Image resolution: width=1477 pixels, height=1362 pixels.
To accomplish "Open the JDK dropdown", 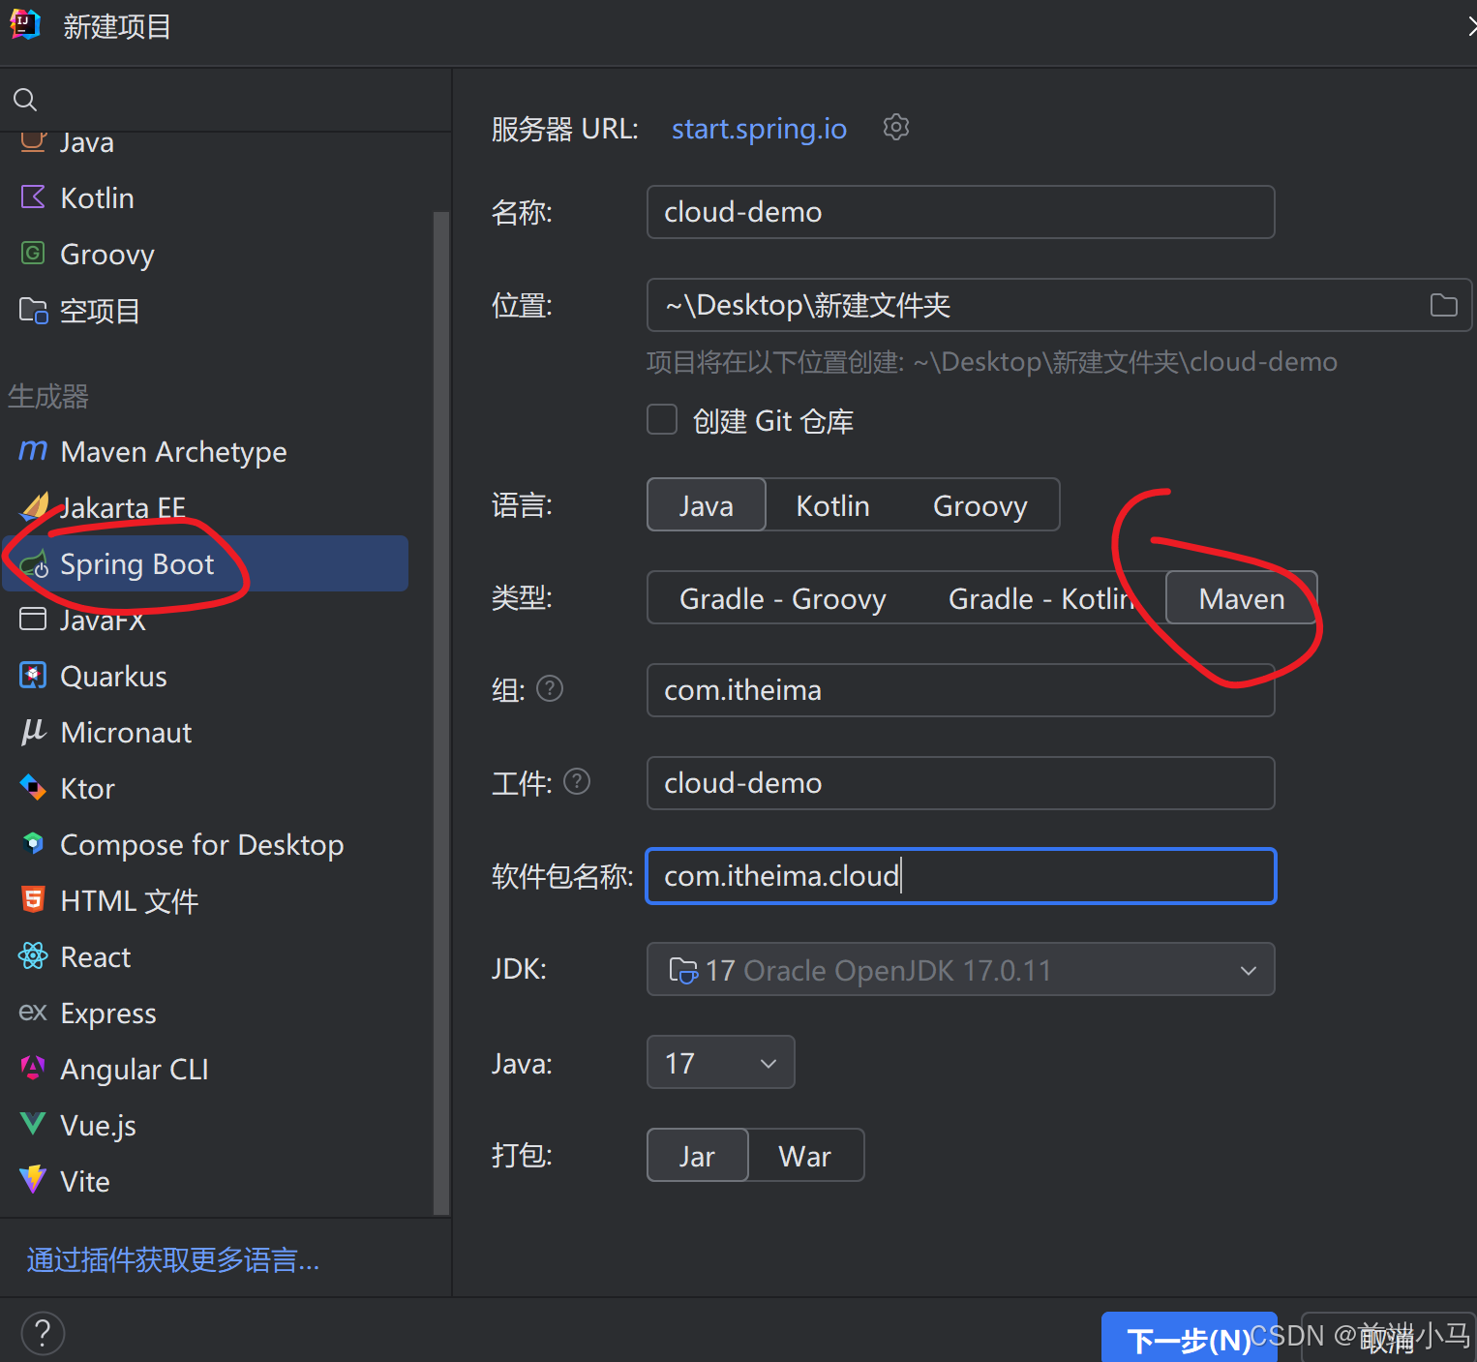I will click(960, 969).
